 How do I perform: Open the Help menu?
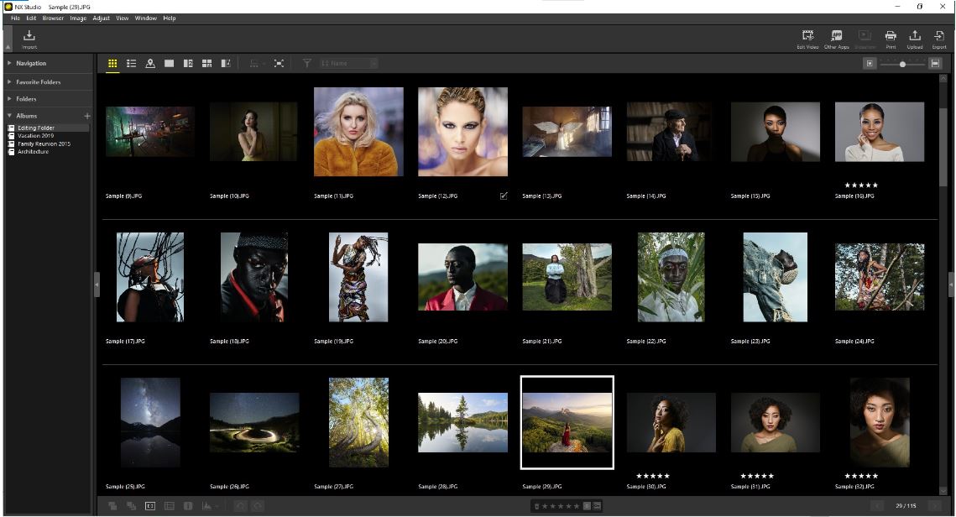170,18
